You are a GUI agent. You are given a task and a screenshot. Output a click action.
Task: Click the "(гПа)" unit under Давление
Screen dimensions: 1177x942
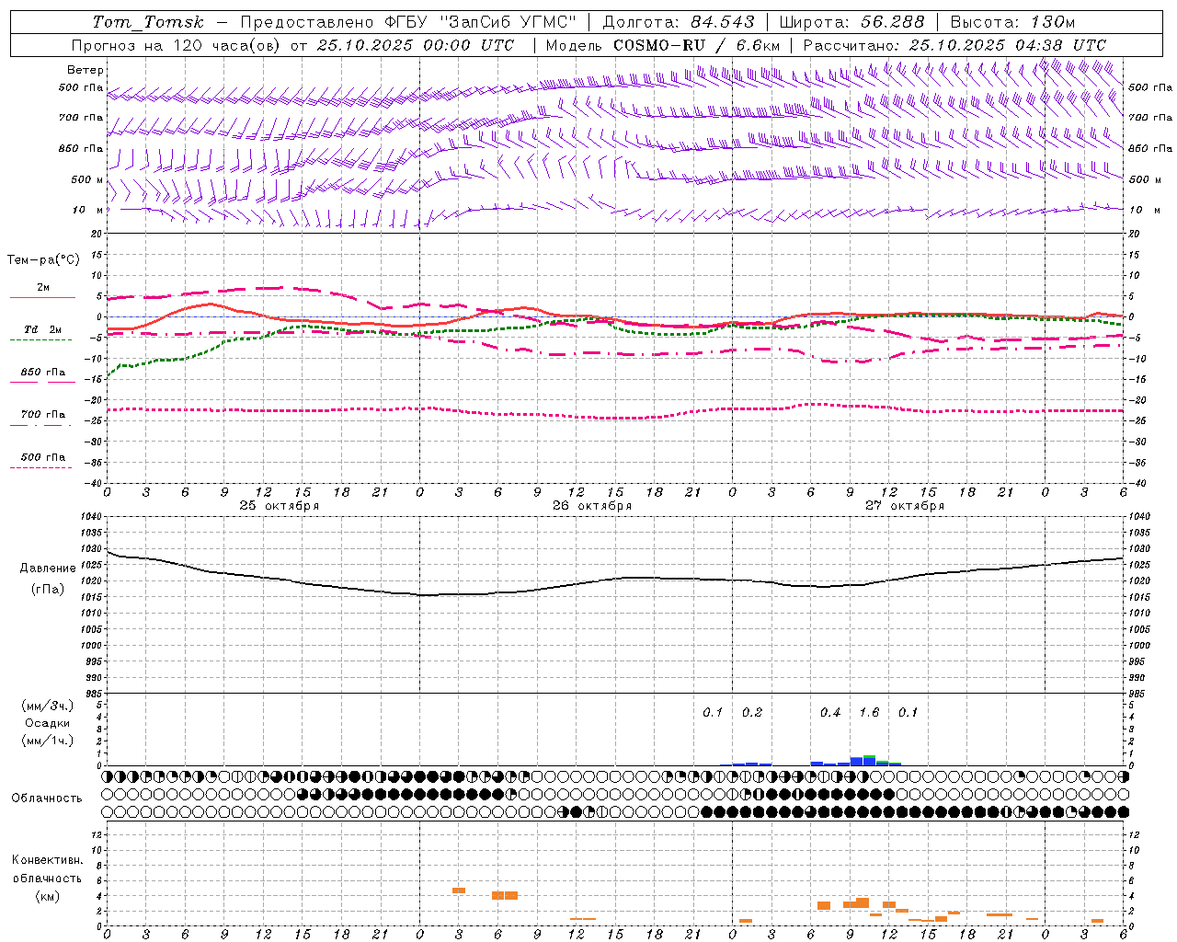(x=48, y=589)
